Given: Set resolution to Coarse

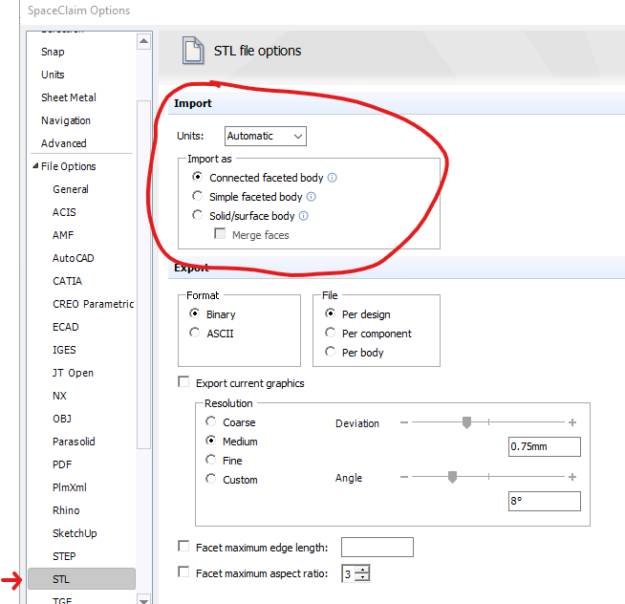Looking at the screenshot, I should coord(211,421).
